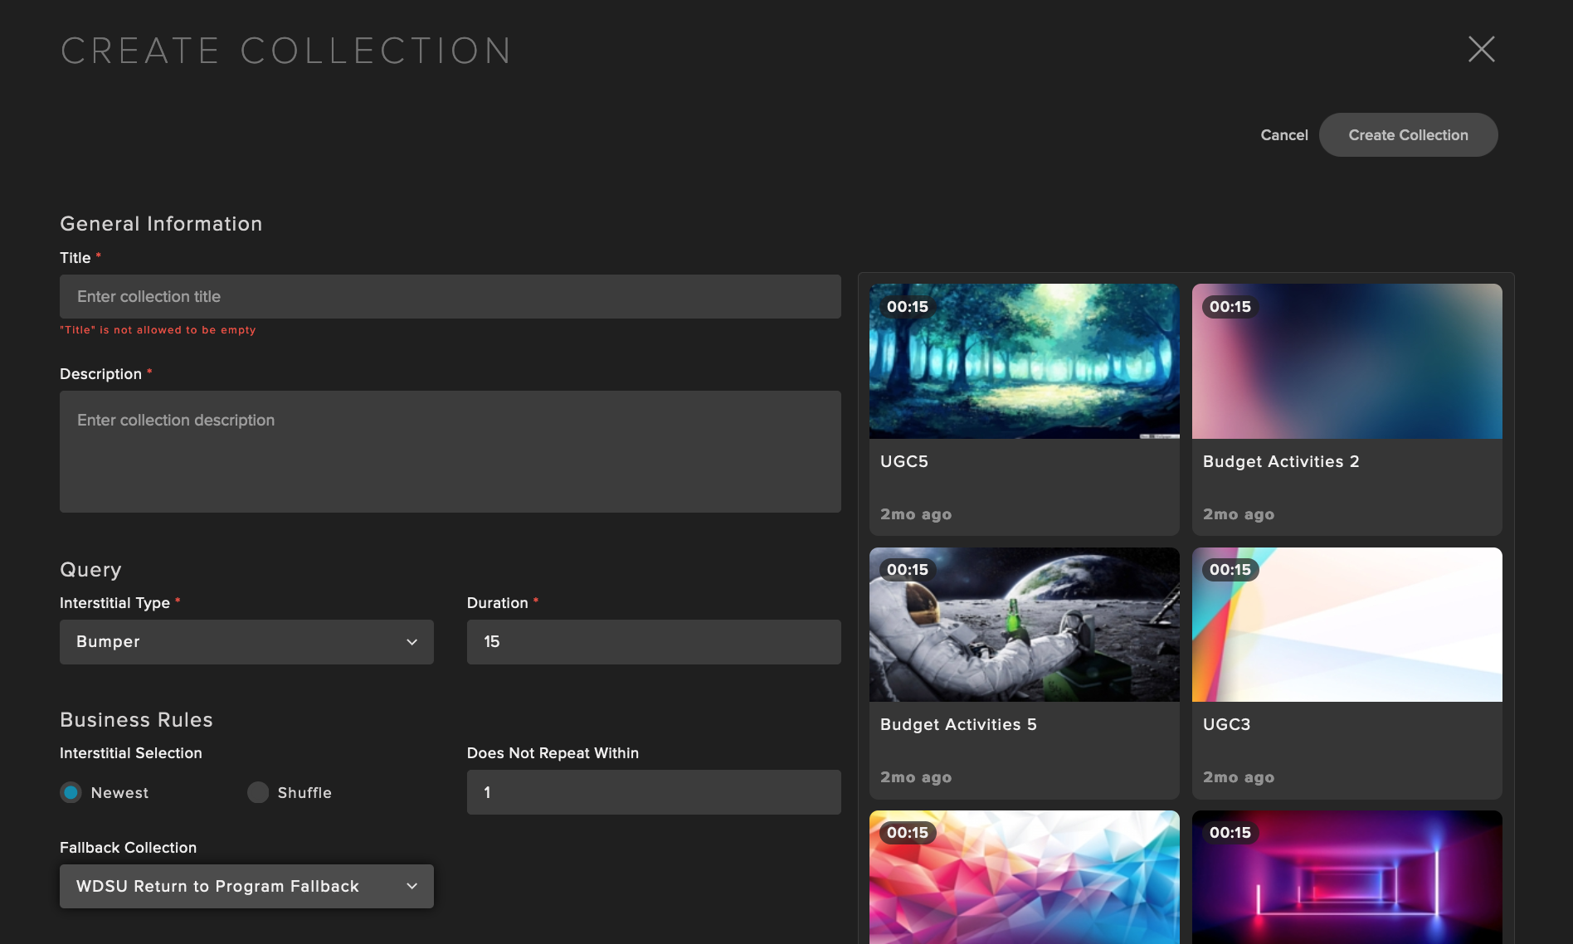
Task: Open the UGC5 forest thumbnail
Action: click(x=1024, y=362)
